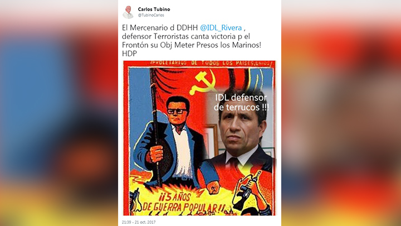The height and width of the screenshot is (226, 401).
Task: Open the attached propaganda poster image
Action: (199, 138)
